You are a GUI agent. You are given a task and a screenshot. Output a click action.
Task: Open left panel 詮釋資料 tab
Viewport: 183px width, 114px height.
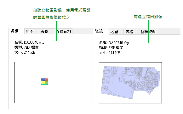click(63, 32)
